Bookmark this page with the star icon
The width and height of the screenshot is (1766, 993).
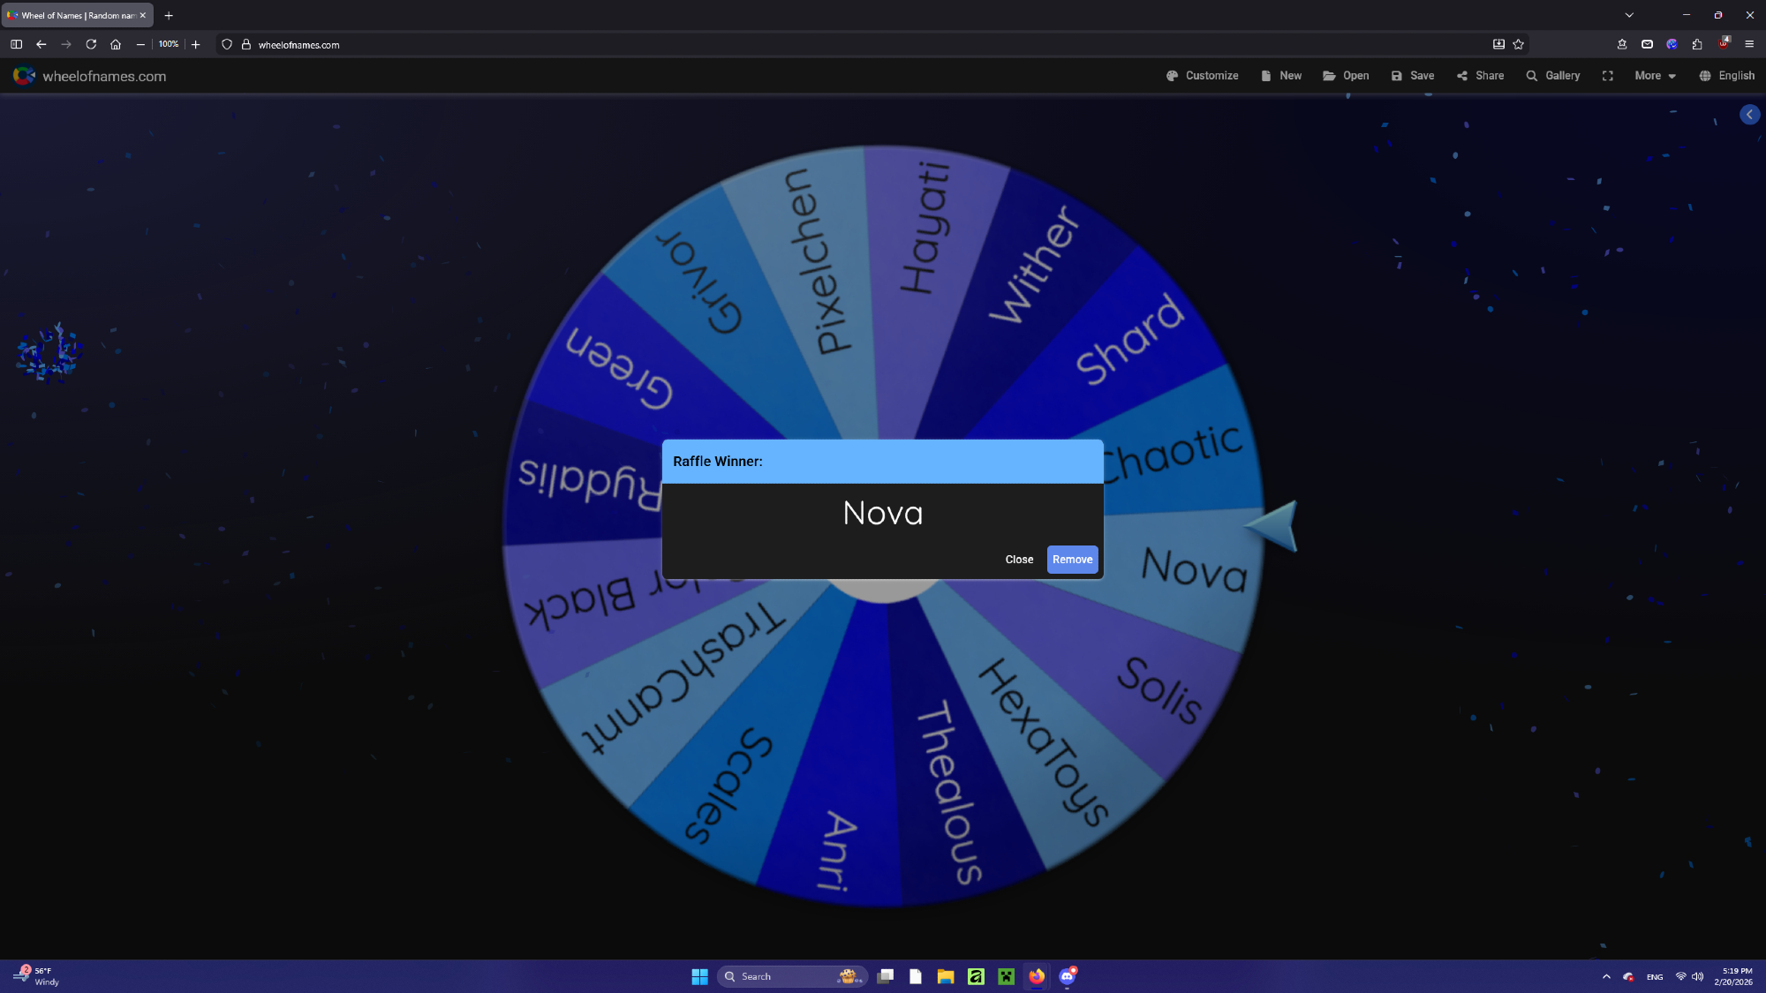[1519, 44]
